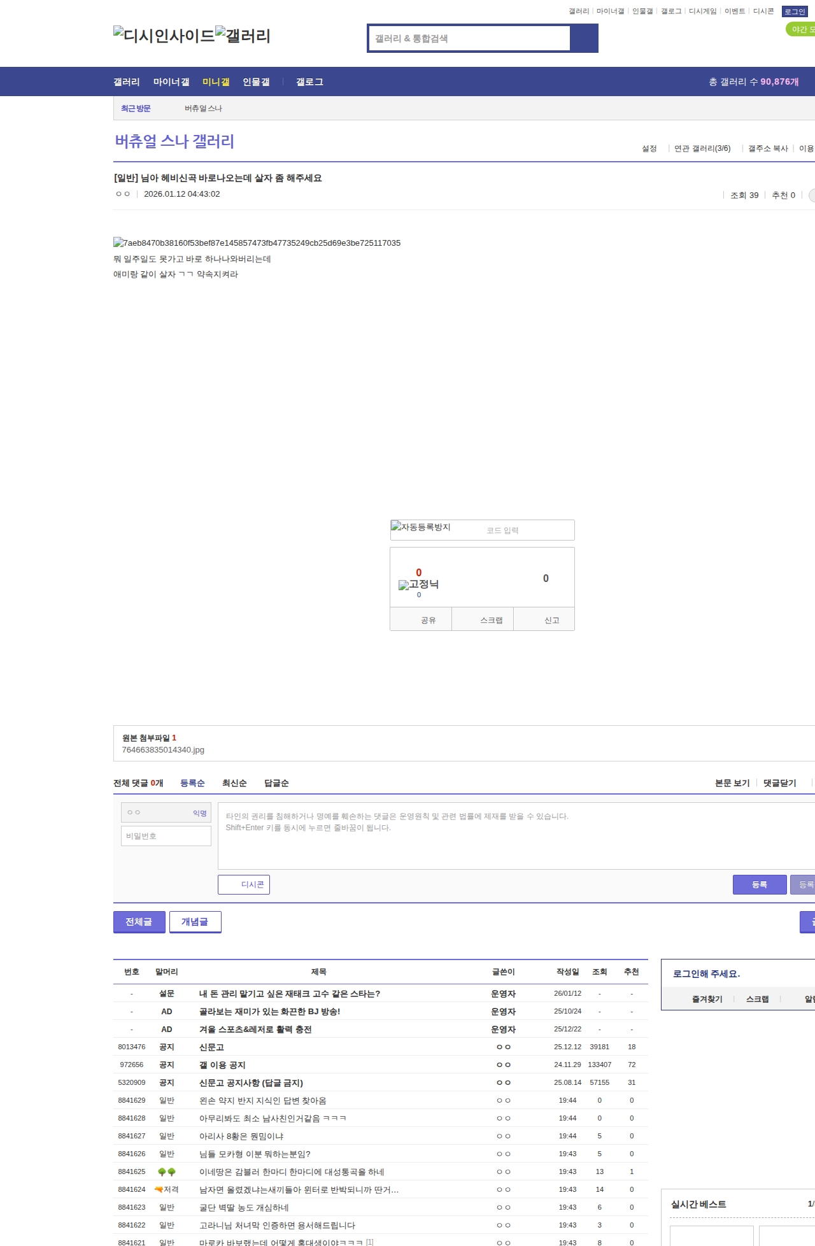Click 갤주소 복사

[x=768, y=148]
